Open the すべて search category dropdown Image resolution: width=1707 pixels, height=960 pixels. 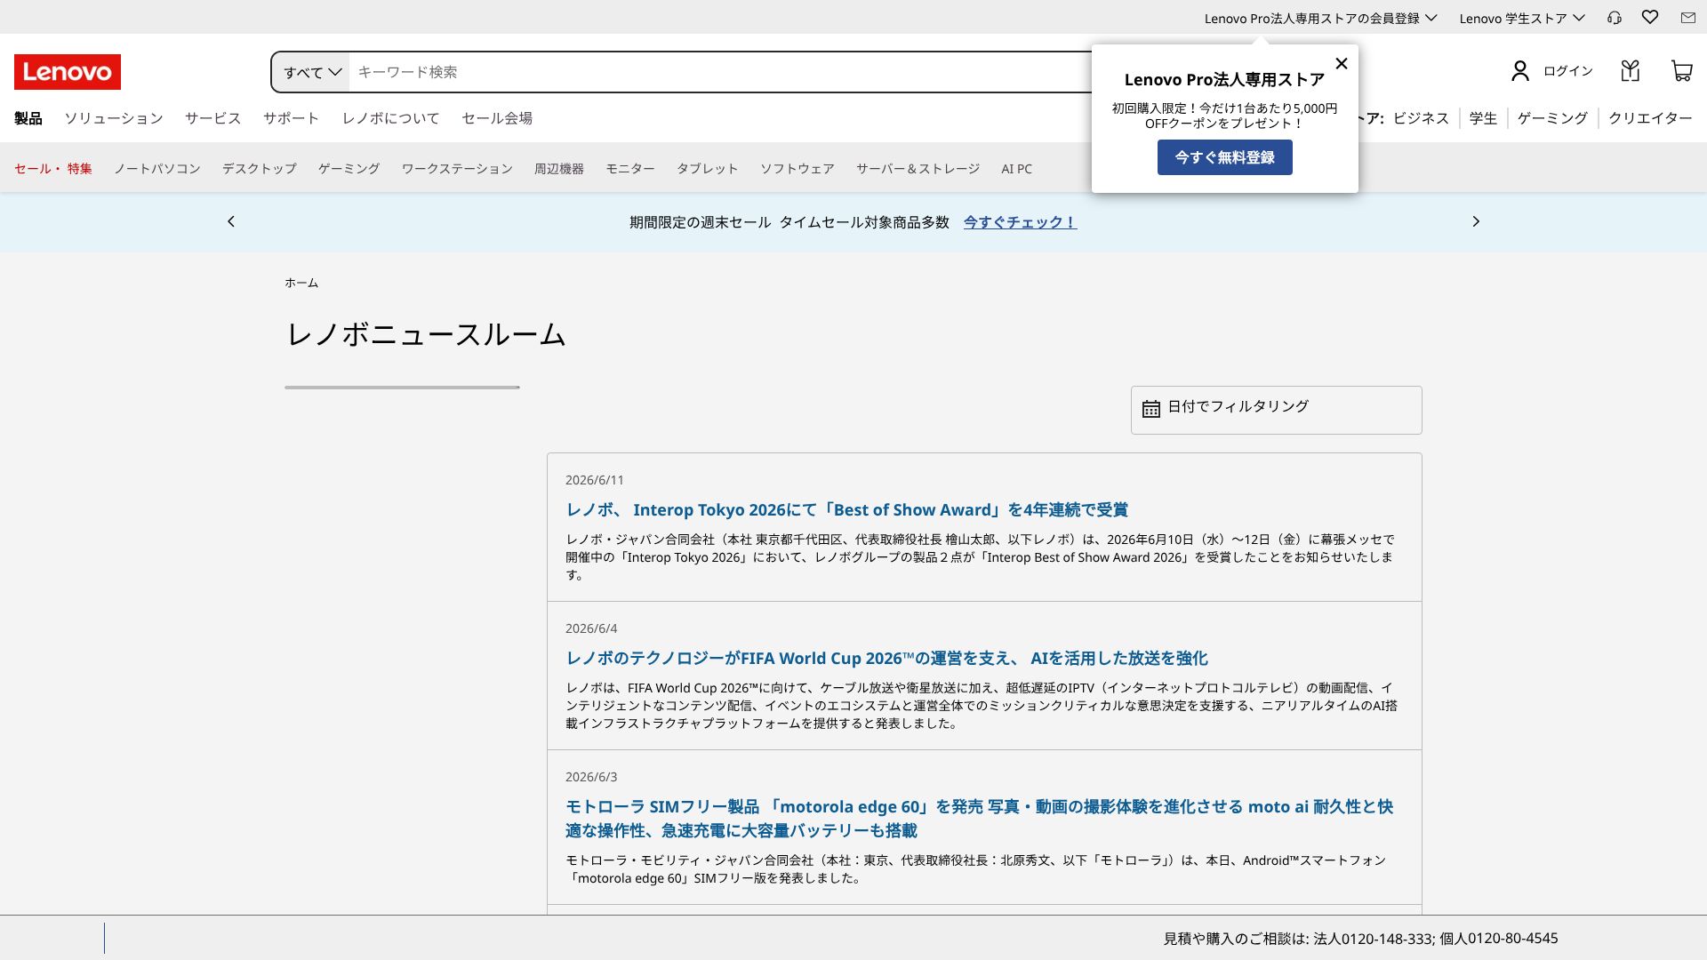(x=311, y=72)
